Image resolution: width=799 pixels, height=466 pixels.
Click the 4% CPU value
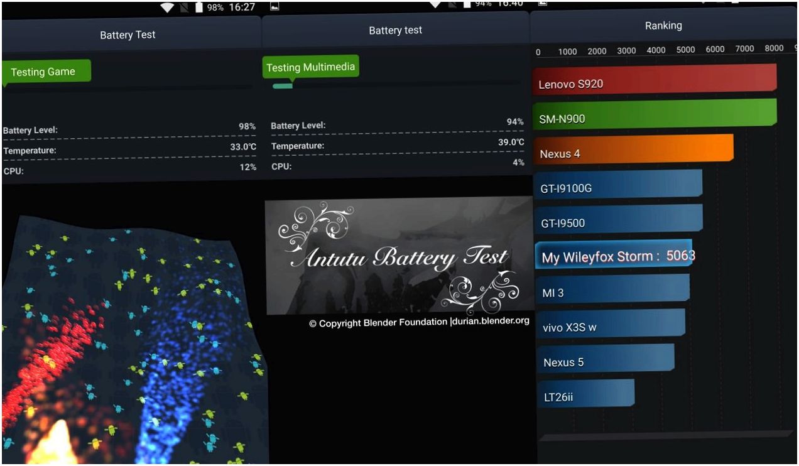pos(518,163)
